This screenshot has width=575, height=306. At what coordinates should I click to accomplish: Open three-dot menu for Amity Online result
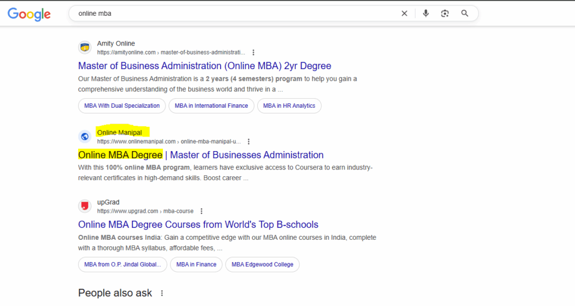click(x=253, y=52)
